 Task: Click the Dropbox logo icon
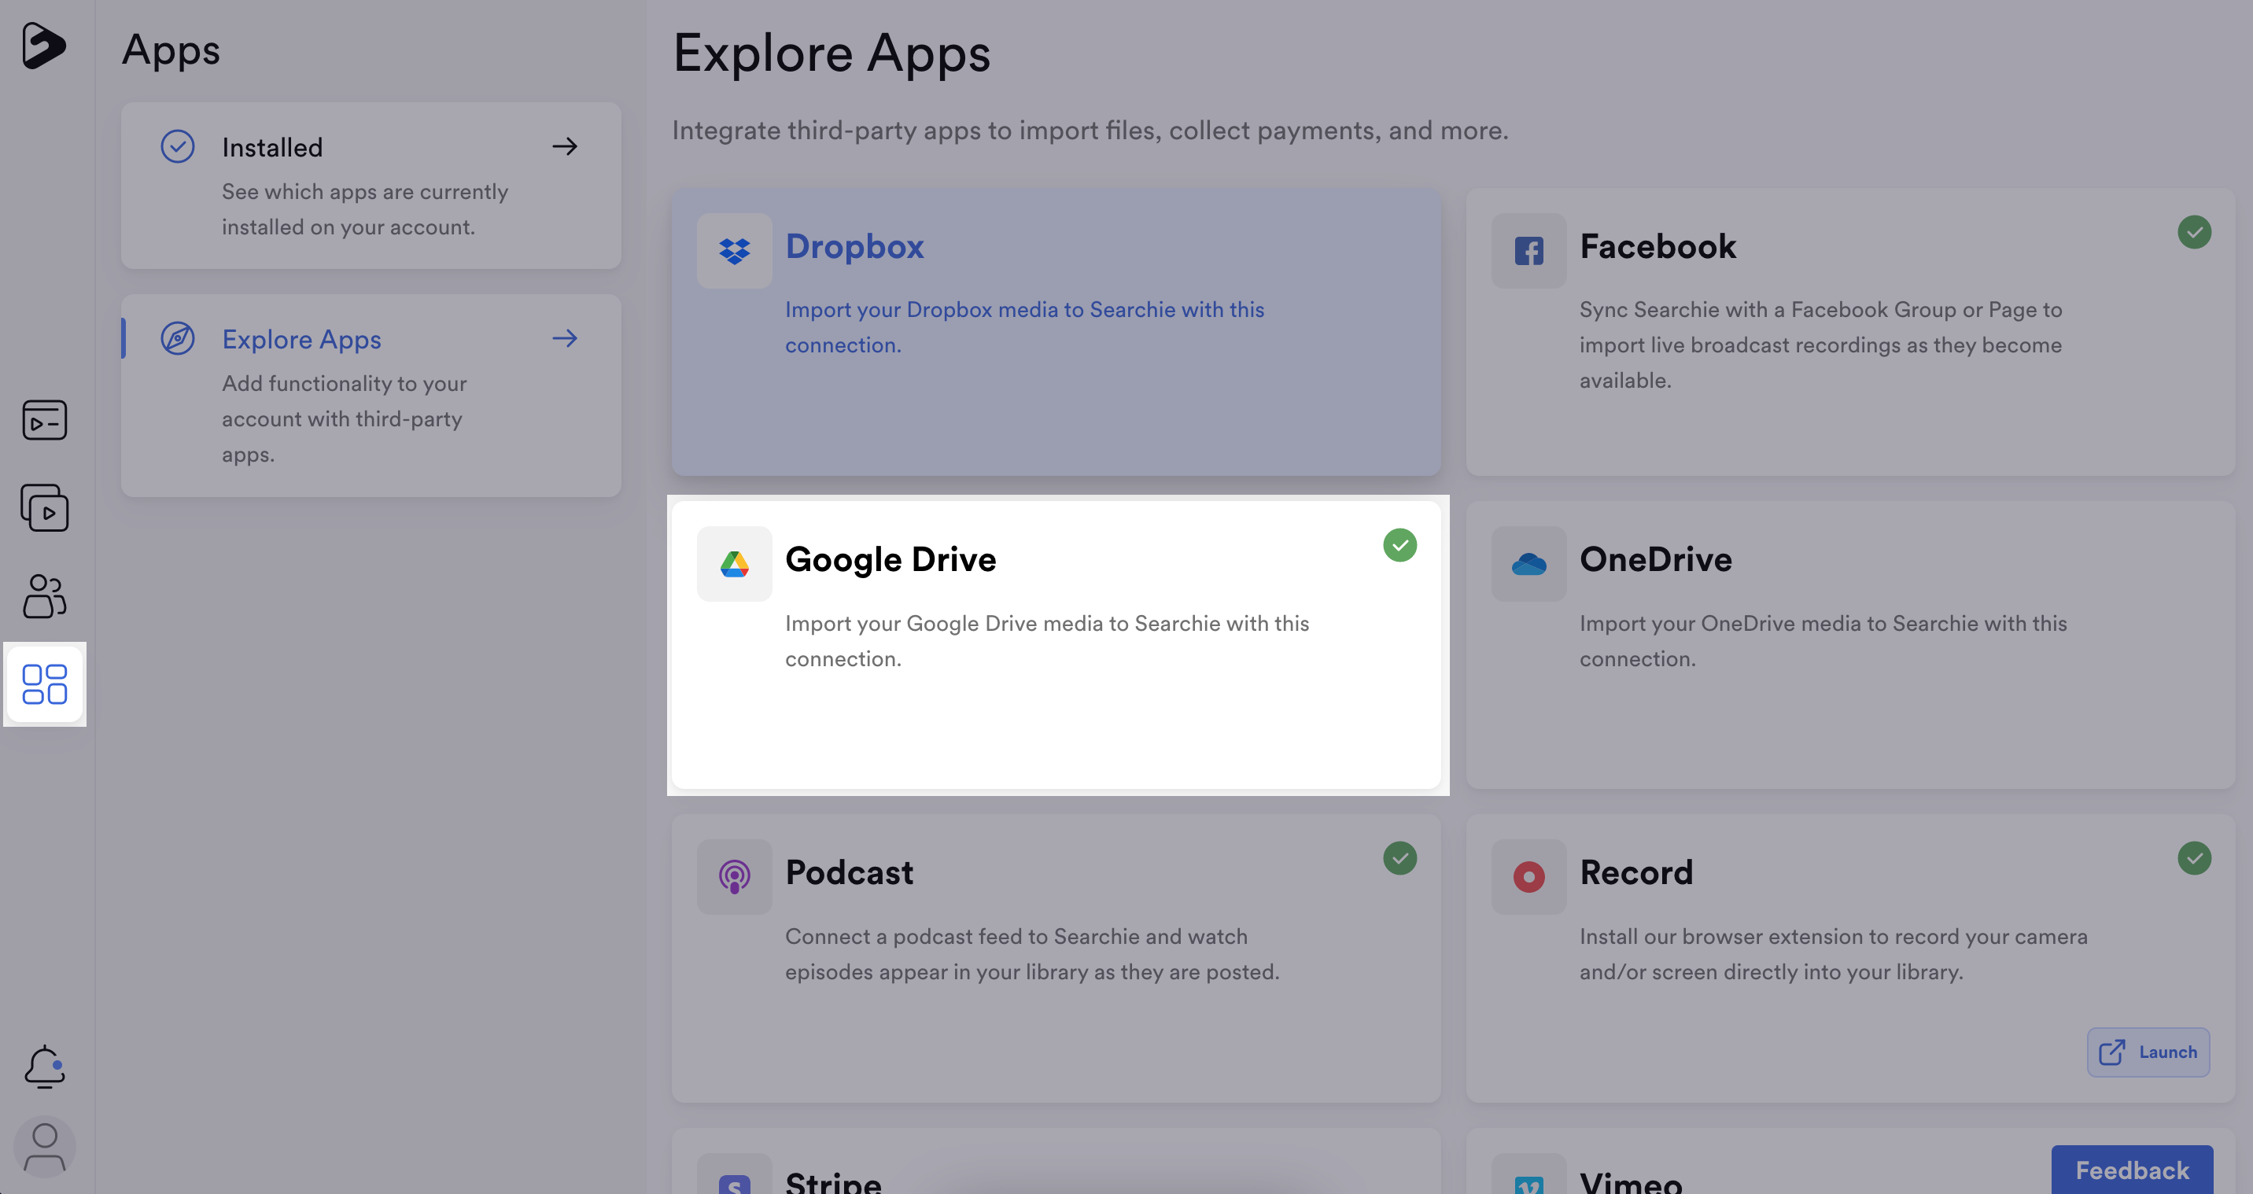coord(735,251)
